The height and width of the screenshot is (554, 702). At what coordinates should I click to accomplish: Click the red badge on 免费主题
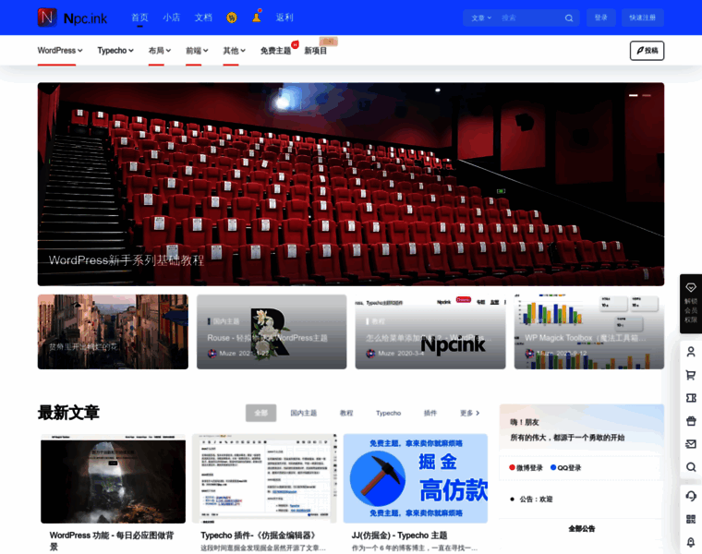tap(295, 44)
